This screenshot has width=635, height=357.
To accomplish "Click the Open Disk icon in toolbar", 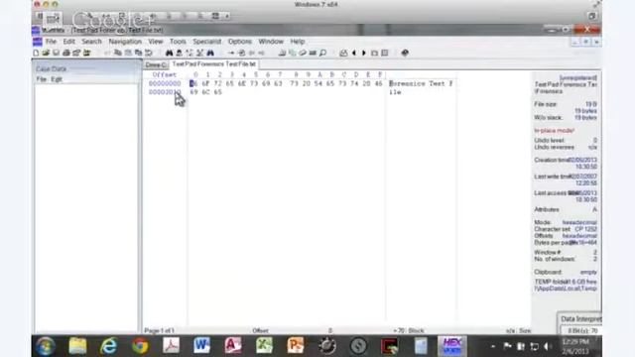I will click(282, 53).
